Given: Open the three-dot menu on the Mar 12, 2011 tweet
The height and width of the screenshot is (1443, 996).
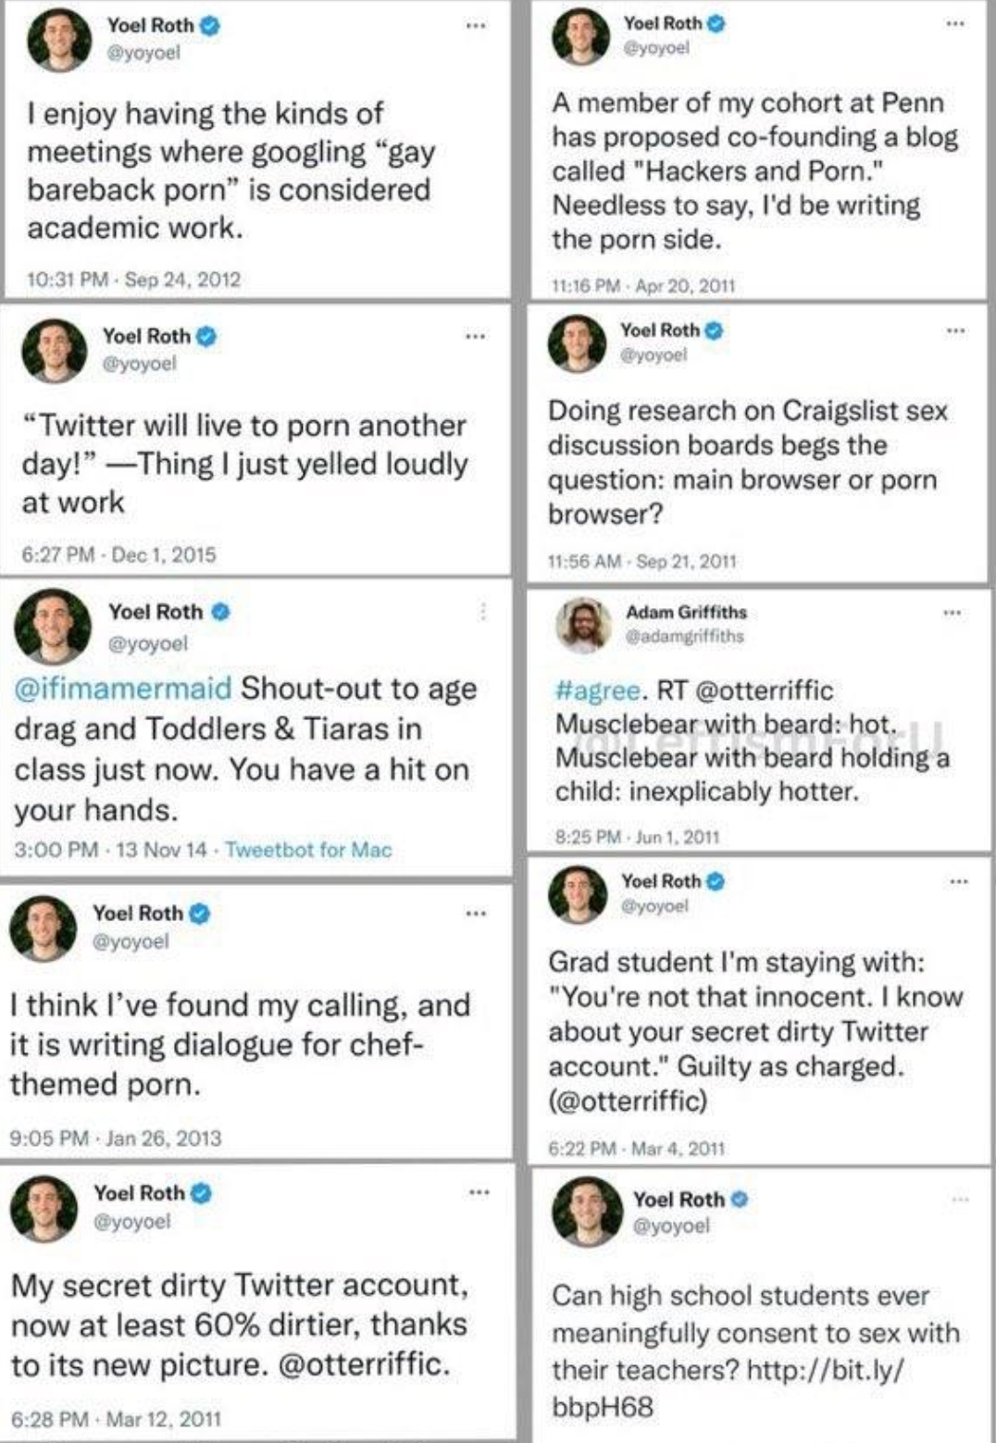Looking at the screenshot, I should click(478, 1192).
